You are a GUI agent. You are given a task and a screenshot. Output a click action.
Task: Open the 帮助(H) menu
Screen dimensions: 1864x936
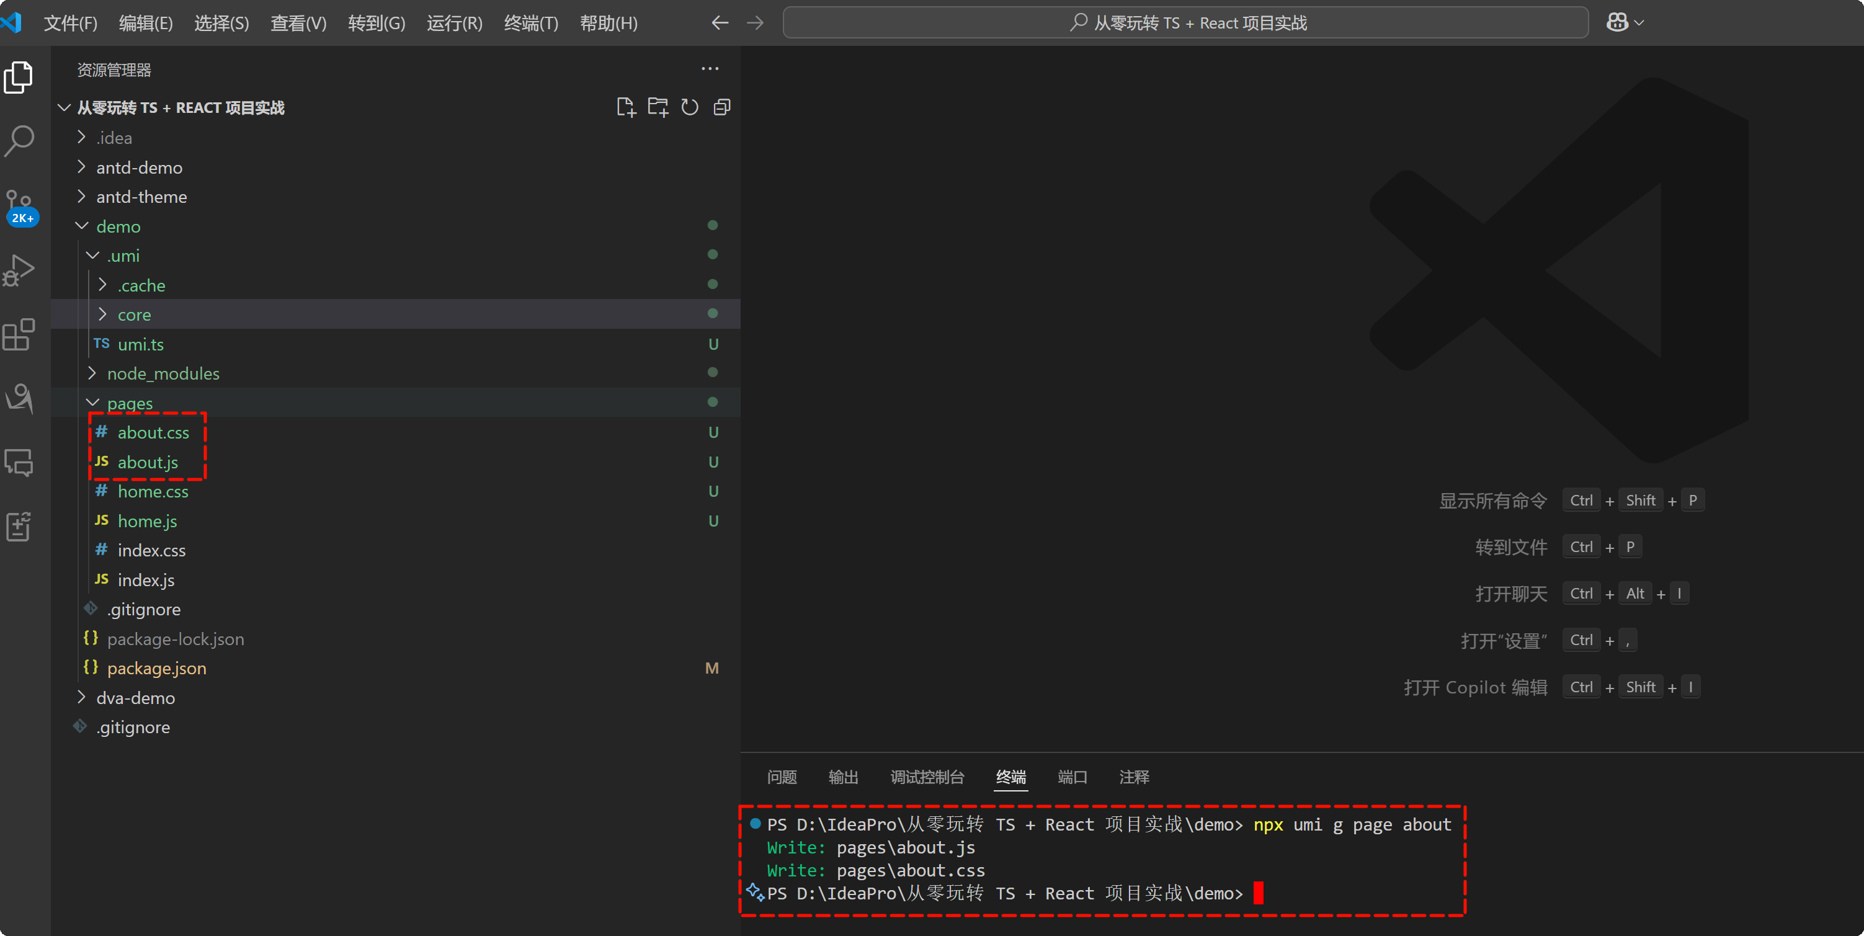click(x=609, y=23)
